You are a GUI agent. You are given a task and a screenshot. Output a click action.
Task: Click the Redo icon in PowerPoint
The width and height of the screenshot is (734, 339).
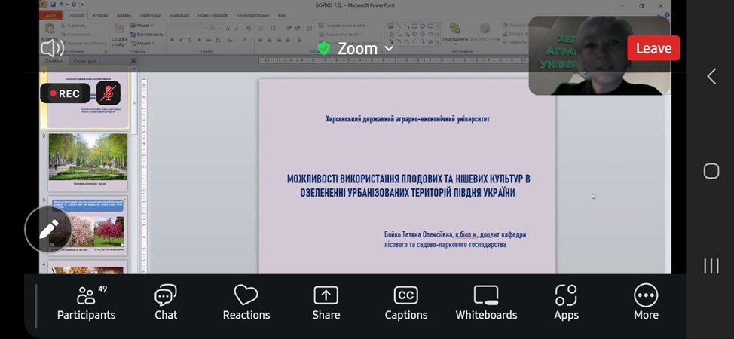tap(74, 5)
